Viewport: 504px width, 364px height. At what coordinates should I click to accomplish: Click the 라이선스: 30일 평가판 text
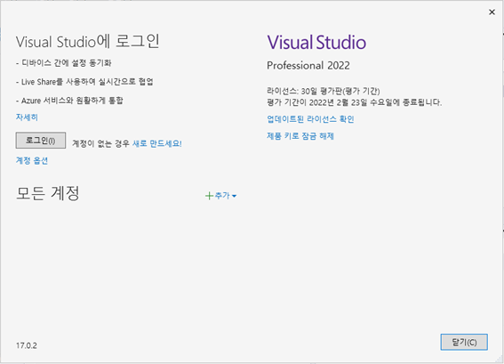click(324, 91)
